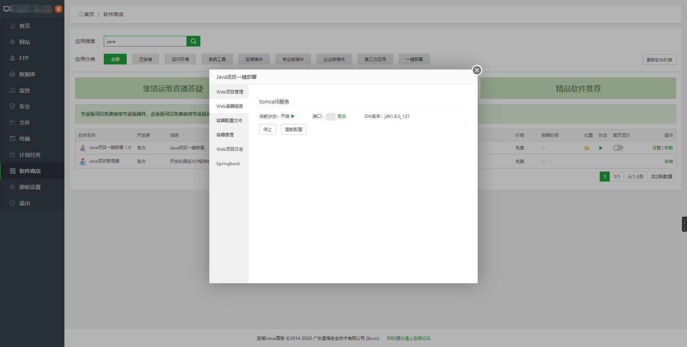Screen dimensions: 687x347
Task: Open 终端 in the sidebar
Action: [32, 139]
